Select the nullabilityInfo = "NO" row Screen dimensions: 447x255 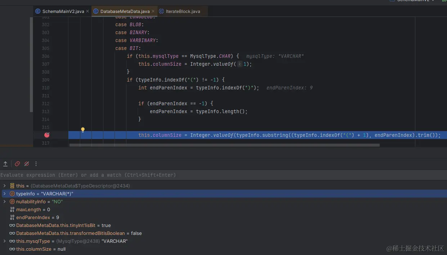click(x=223, y=201)
